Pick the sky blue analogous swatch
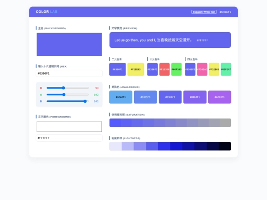 coord(121,97)
